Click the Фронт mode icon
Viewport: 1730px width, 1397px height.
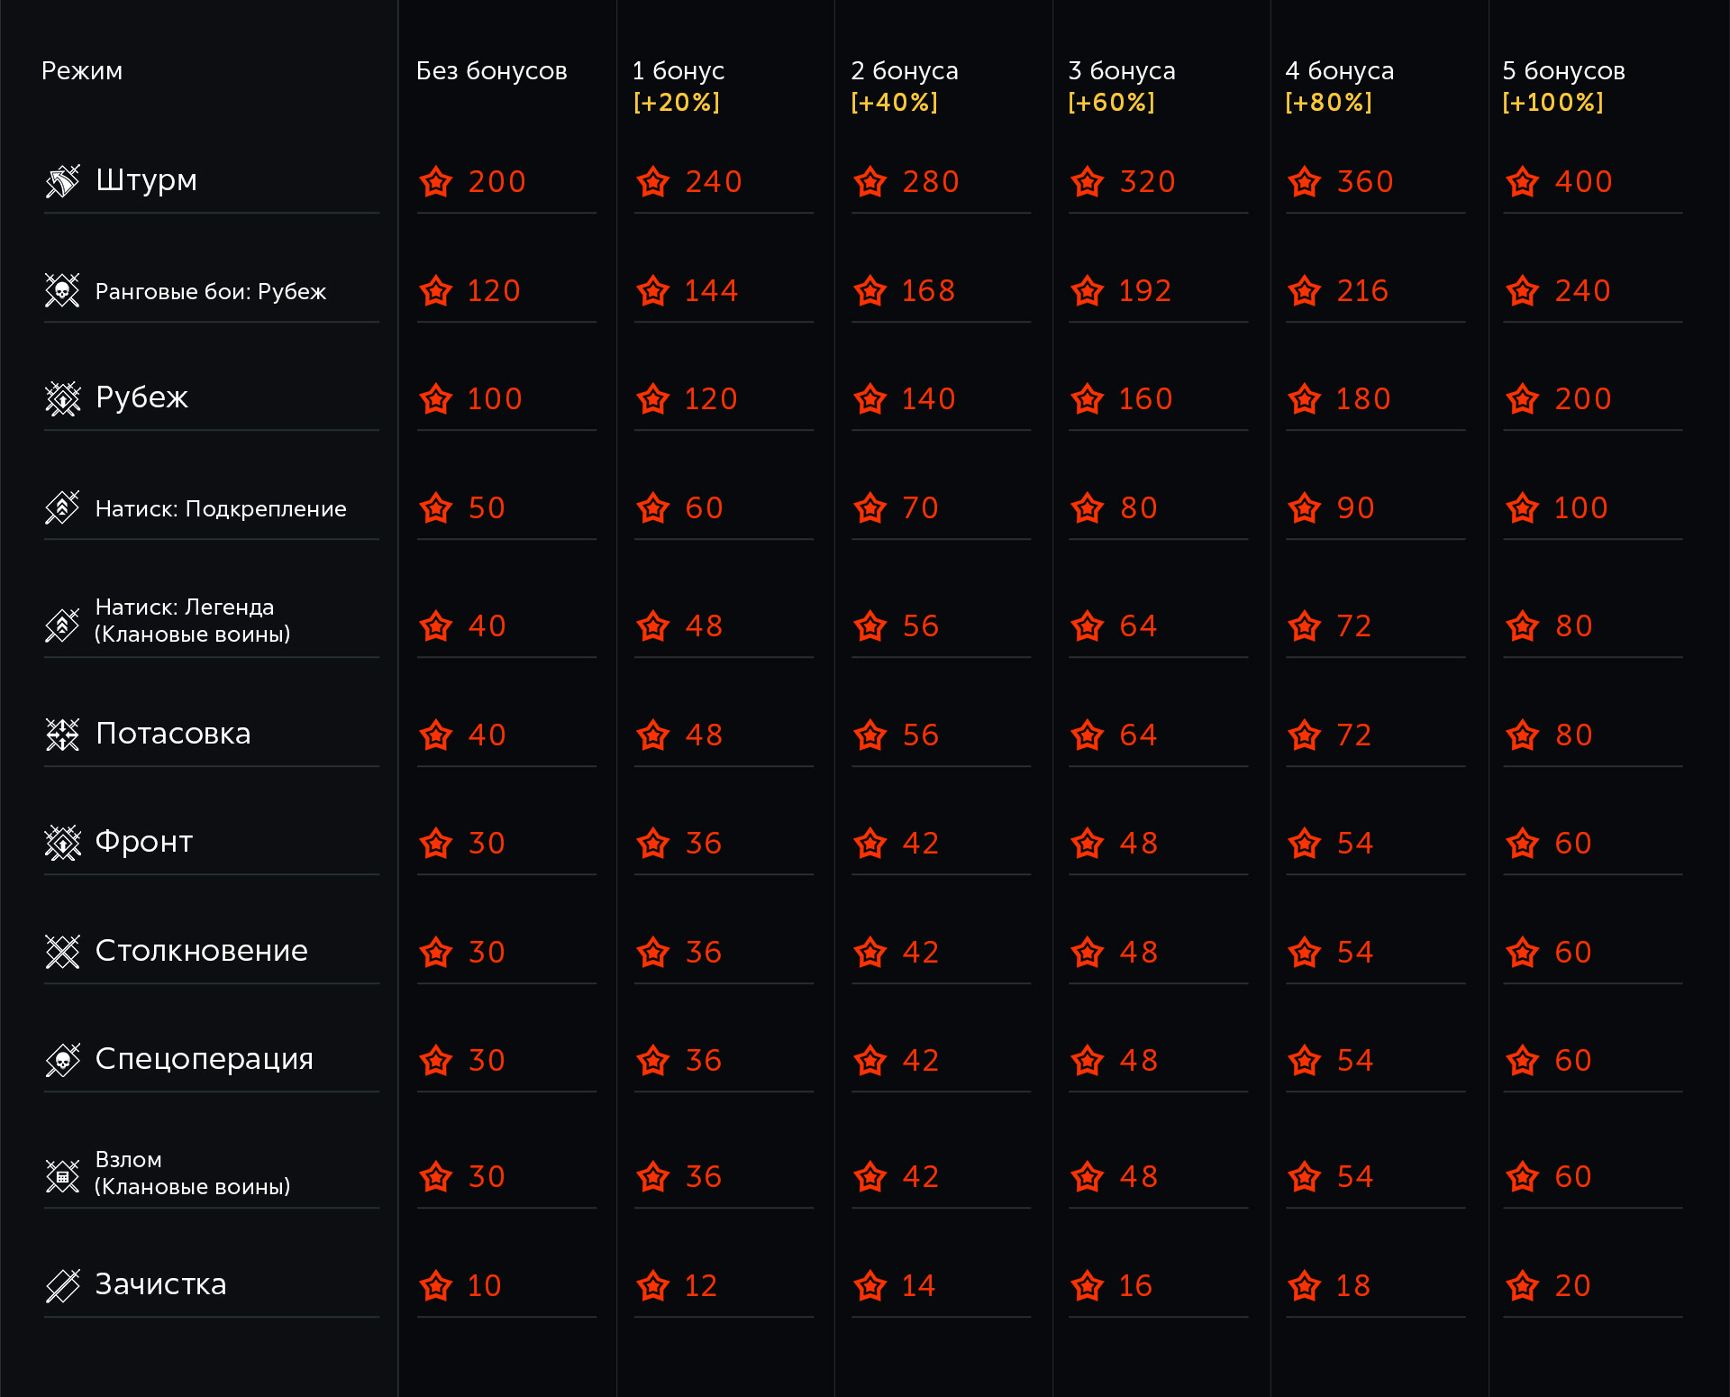tap(62, 843)
